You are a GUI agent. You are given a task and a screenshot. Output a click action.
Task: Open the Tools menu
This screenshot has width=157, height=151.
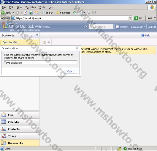tap(42, 7)
